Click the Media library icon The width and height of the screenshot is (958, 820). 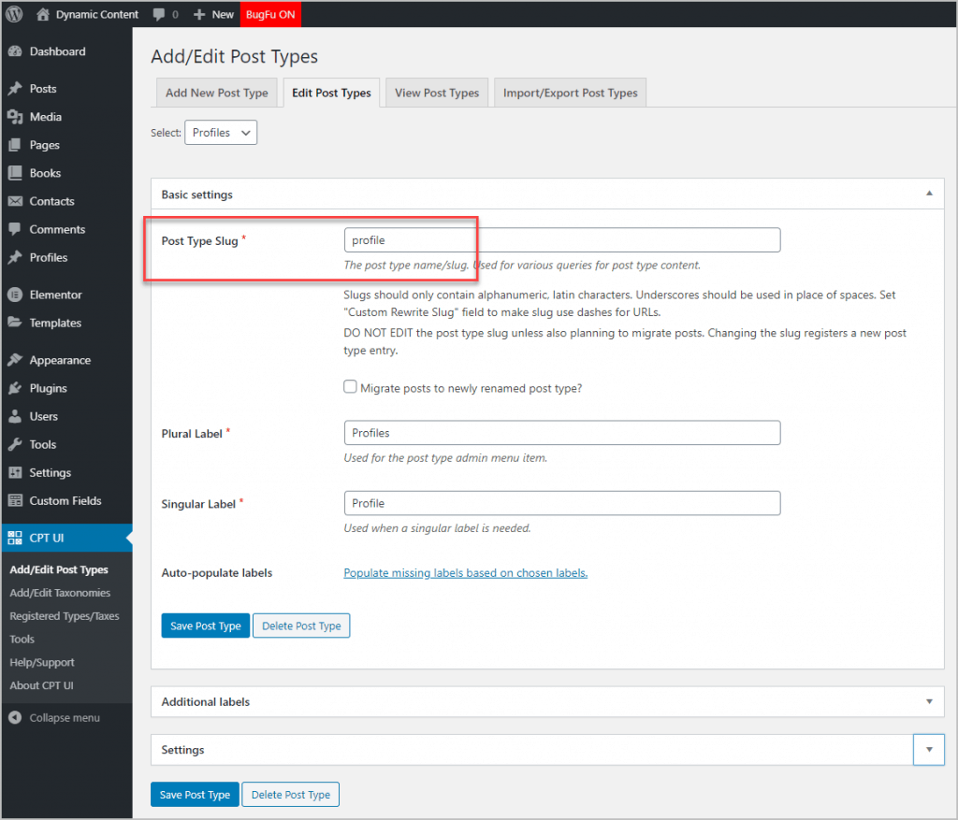[15, 117]
